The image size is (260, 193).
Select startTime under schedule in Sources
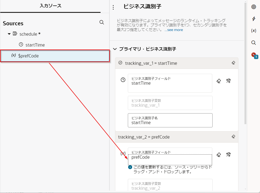pyautogui.click(x=35, y=45)
